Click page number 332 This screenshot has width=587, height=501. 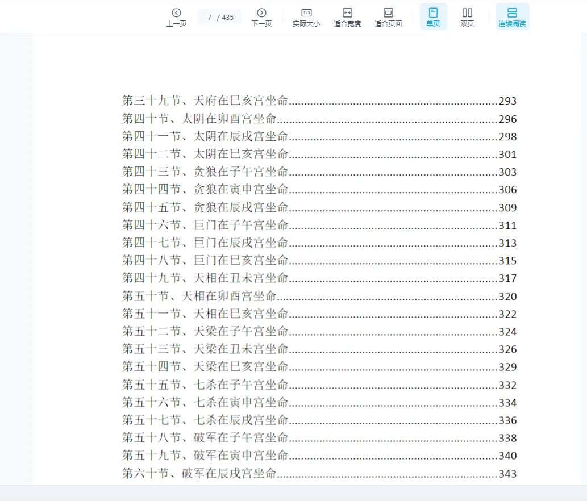click(x=507, y=385)
